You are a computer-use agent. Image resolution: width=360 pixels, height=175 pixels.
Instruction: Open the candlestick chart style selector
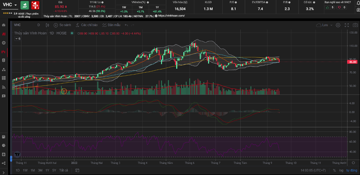pos(47,25)
